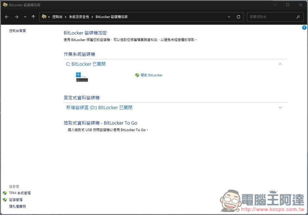Collapse the C: BitLocker section
The height and width of the screenshot is (215, 308).
[280, 64]
